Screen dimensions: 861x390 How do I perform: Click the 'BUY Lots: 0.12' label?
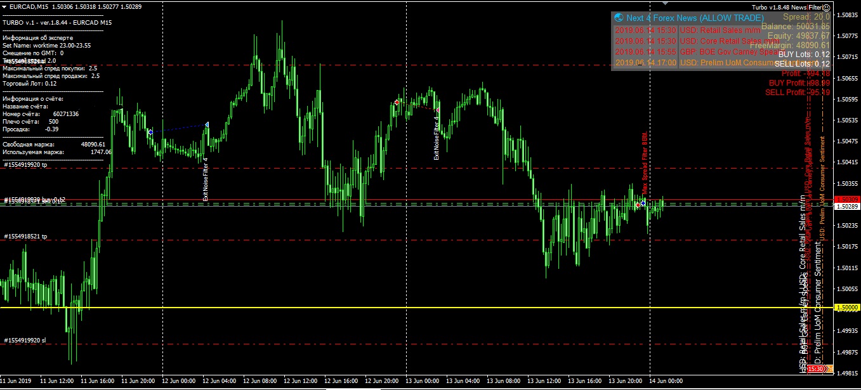pos(804,55)
